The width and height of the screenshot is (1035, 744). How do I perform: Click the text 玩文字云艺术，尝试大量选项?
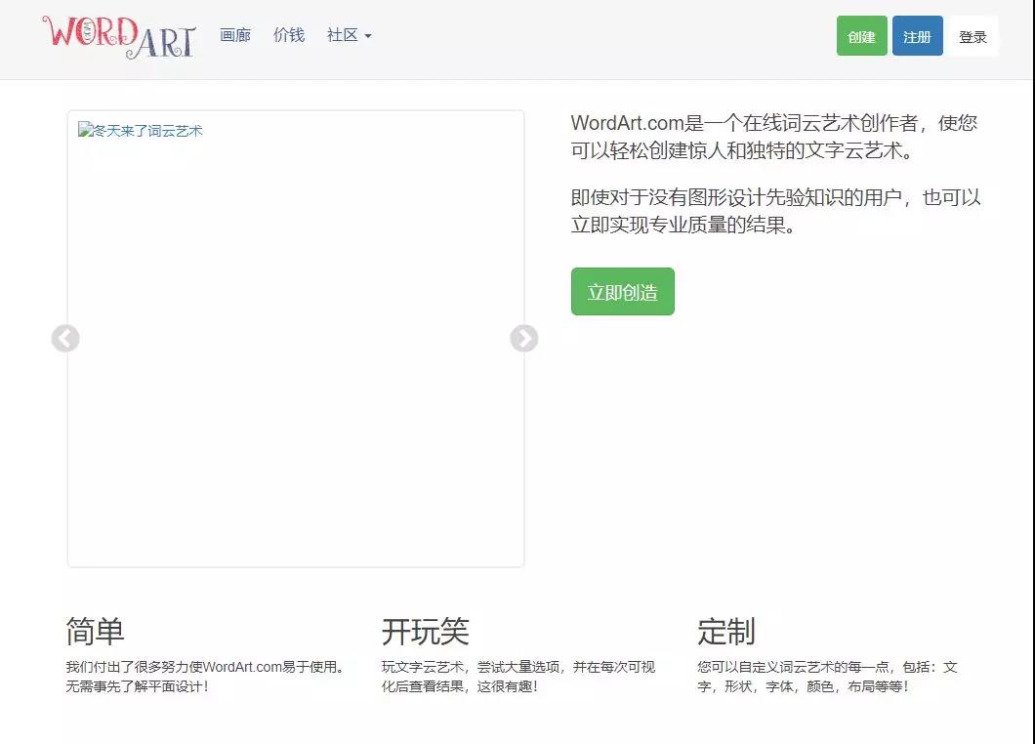tap(518, 677)
